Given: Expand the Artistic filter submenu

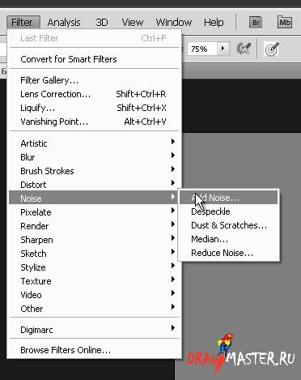Looking at the screenshot, I should point(94,143).
